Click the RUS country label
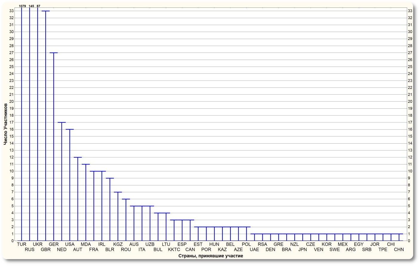 tap(30, 250)
